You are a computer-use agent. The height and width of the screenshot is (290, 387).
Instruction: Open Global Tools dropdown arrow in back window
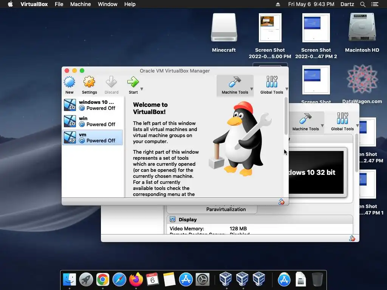[x=357, y=125]
